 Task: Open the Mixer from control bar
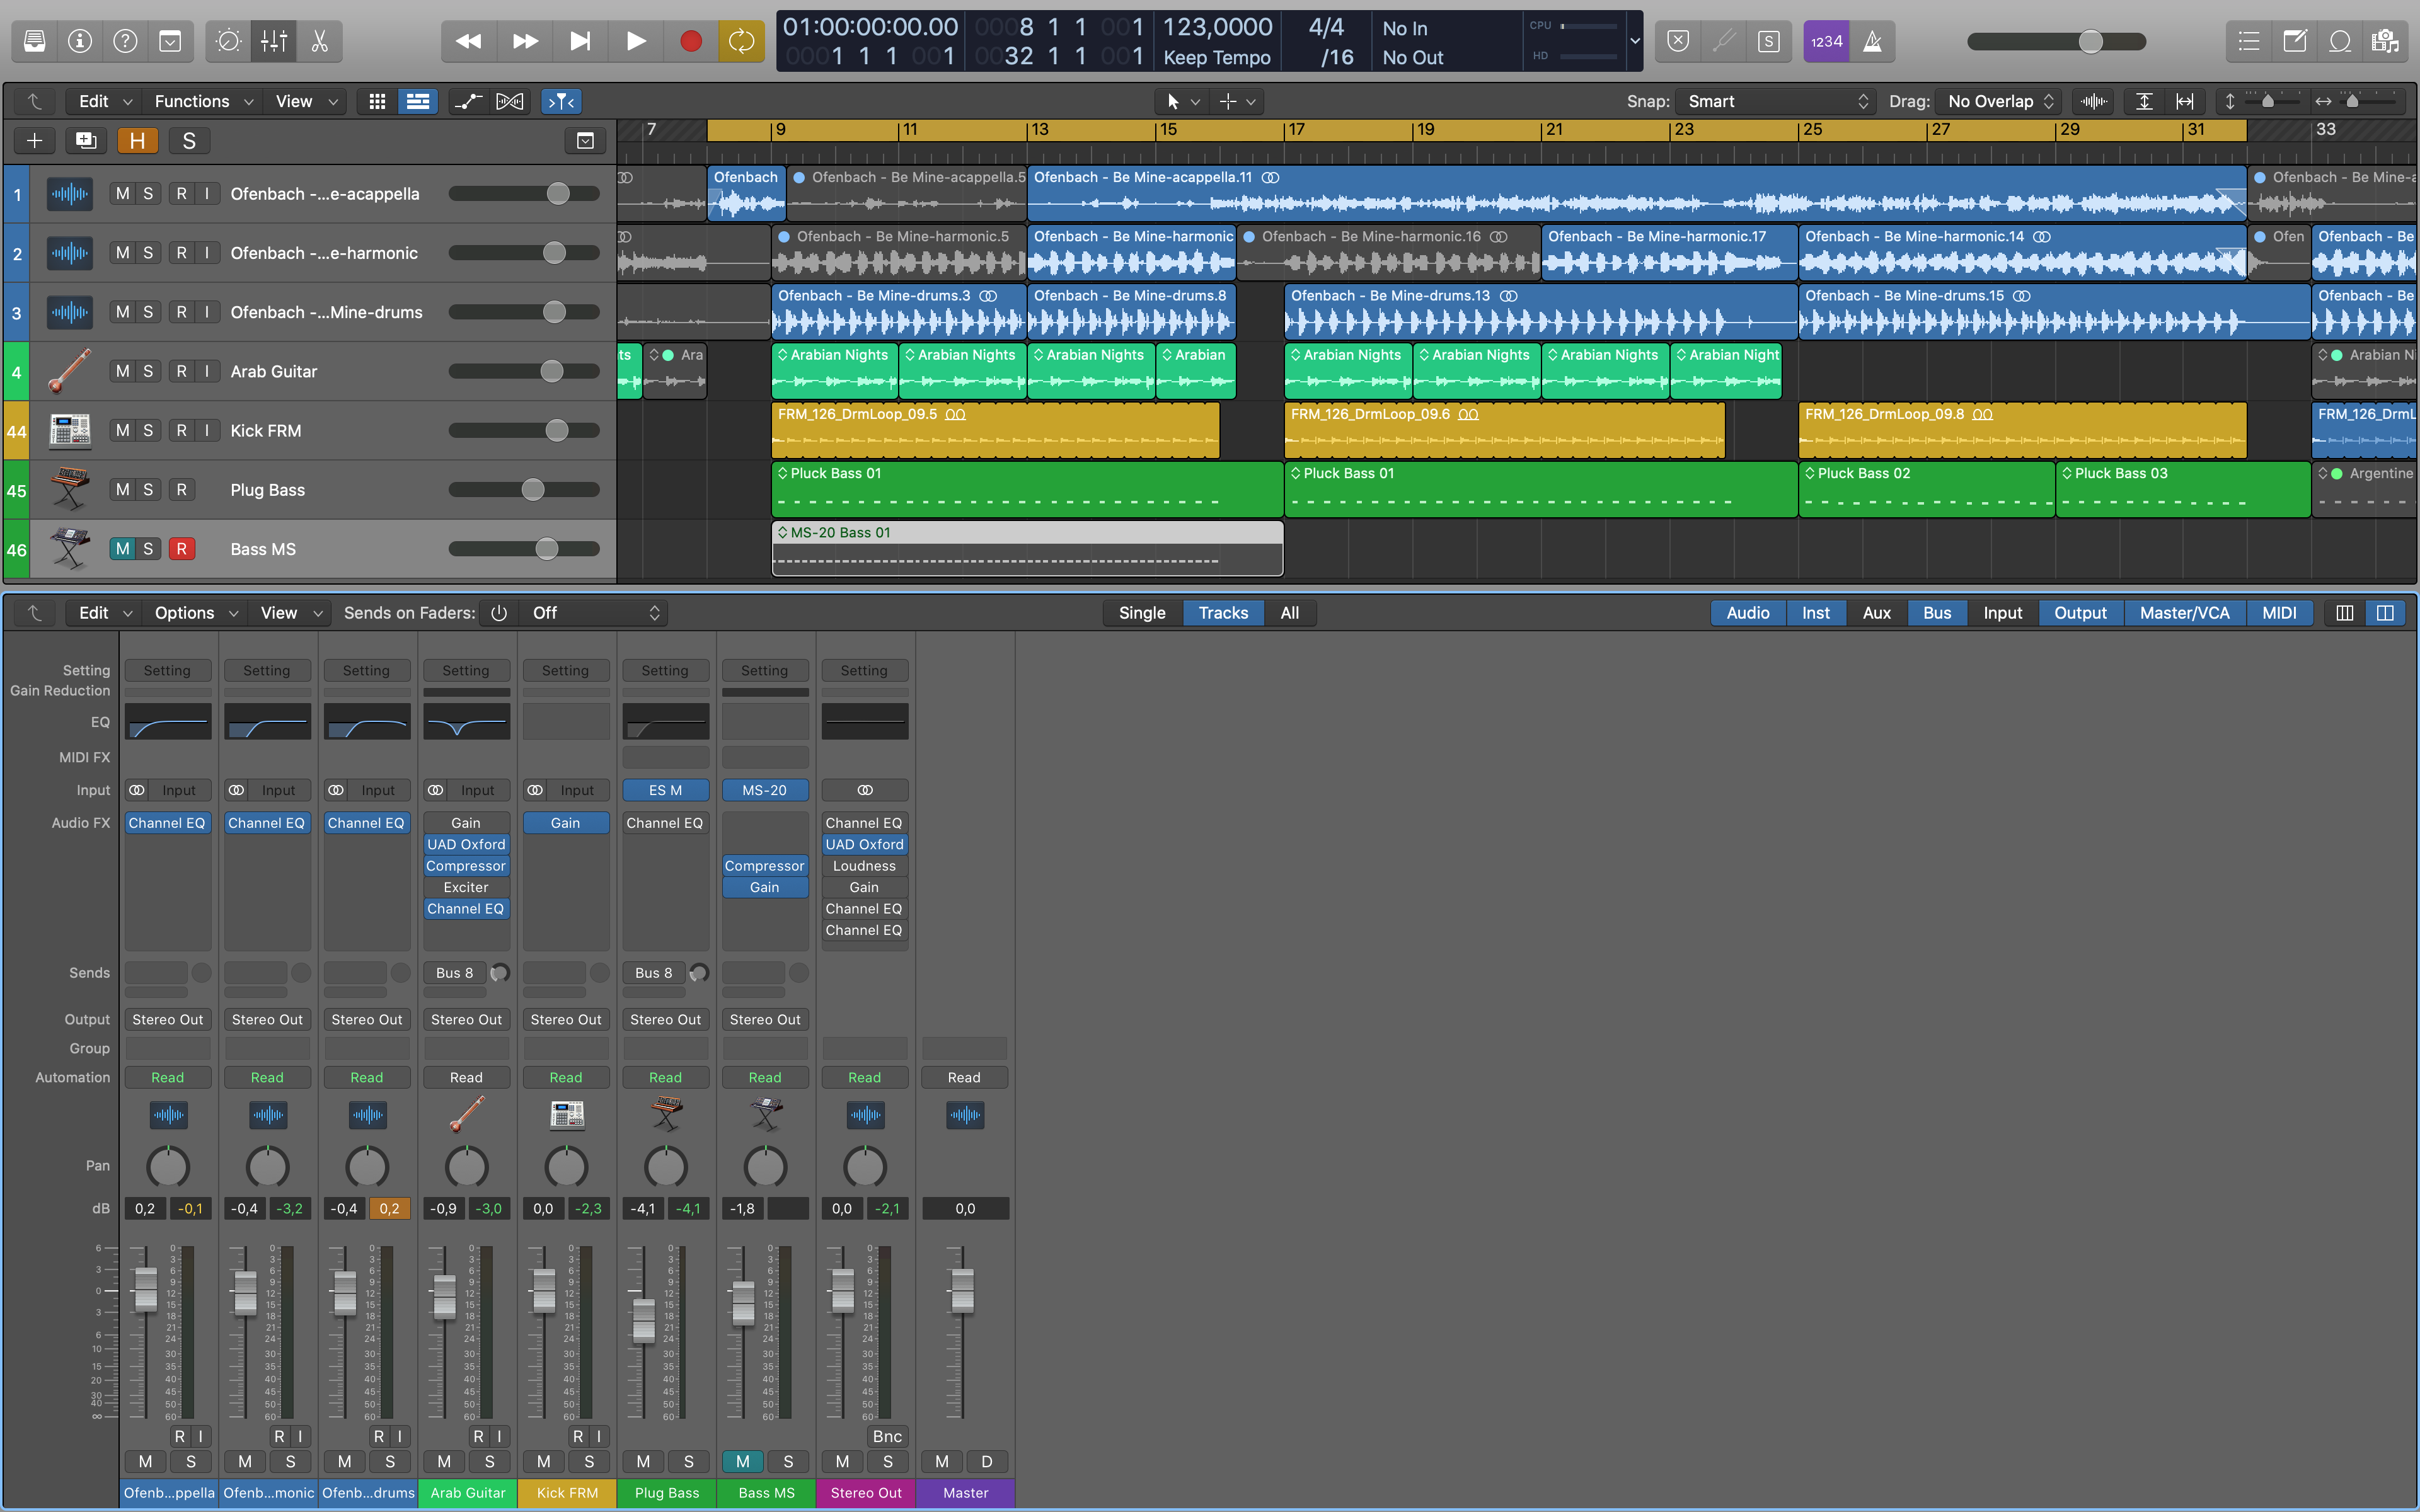click(x=273, y=41)
